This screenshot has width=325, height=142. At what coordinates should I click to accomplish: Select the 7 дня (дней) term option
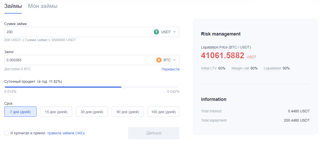tap(20, 112)
